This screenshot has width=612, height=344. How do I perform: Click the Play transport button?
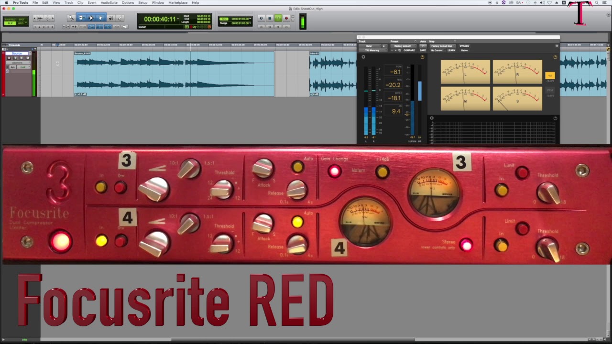pos(278,18)
